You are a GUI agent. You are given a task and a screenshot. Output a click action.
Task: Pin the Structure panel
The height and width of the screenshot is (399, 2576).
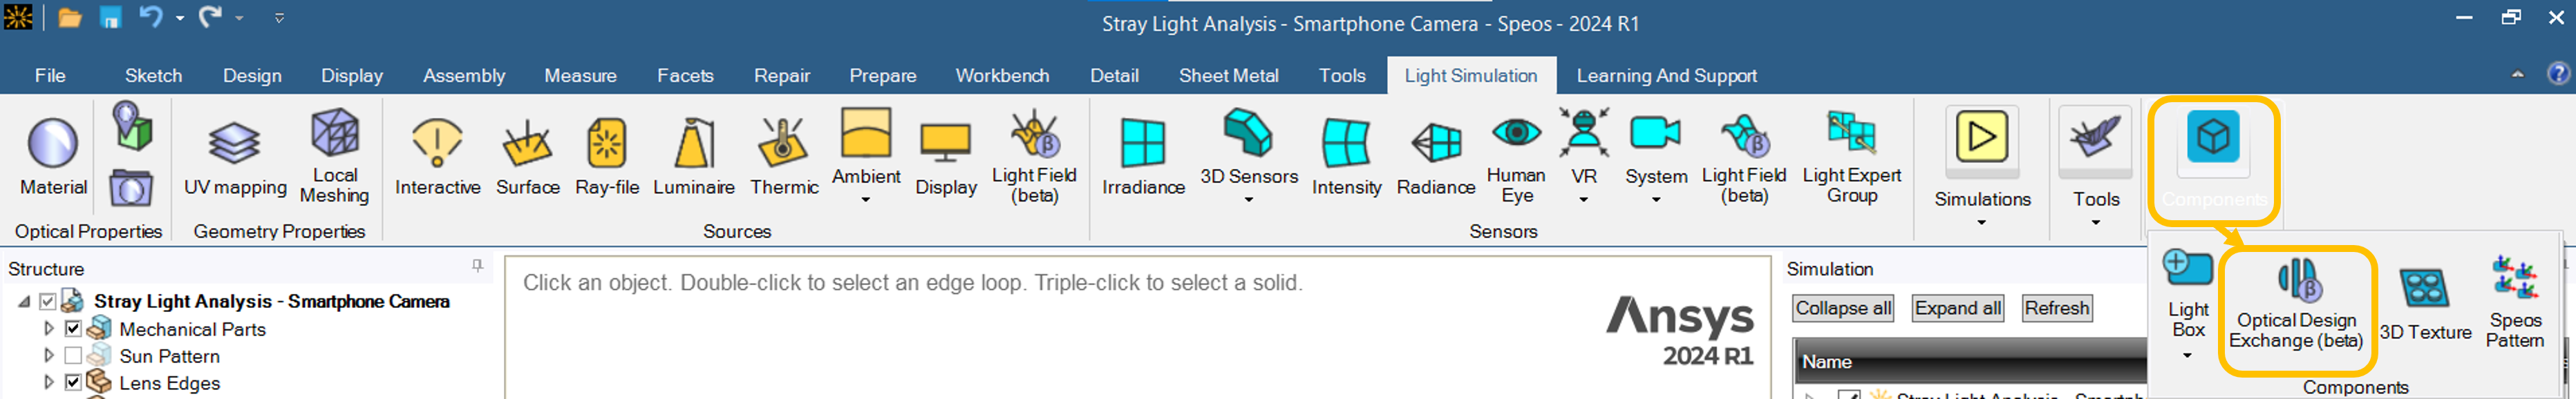(x=477, y=266)
